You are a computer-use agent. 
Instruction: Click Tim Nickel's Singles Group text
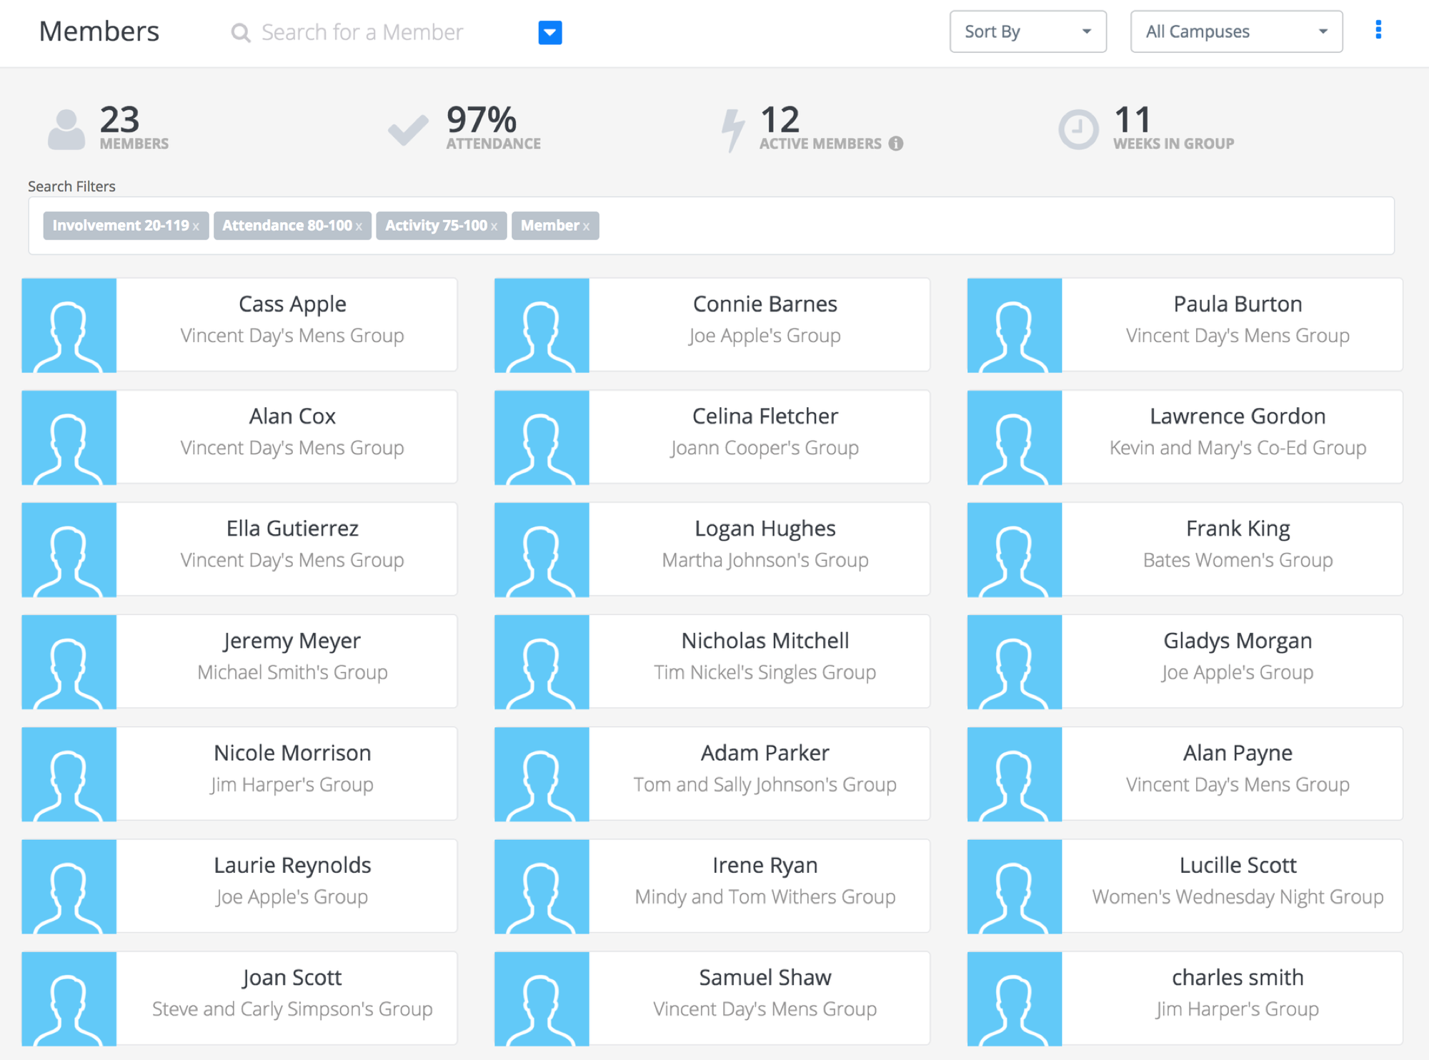(765, 672)
